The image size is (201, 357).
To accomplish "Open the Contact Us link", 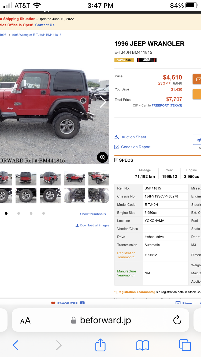I will pyautogui.click(x=45, y=25).
